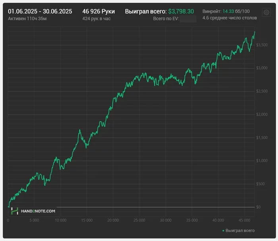Click the $500 y-axis label
Viewport: 278px width, 241px height.
[261, 184]
